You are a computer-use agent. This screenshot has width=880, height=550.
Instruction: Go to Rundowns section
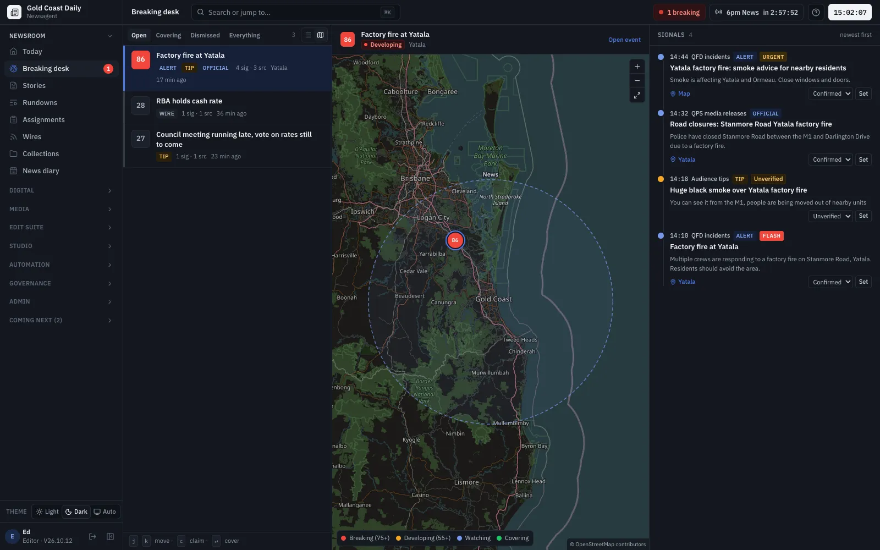61,103
